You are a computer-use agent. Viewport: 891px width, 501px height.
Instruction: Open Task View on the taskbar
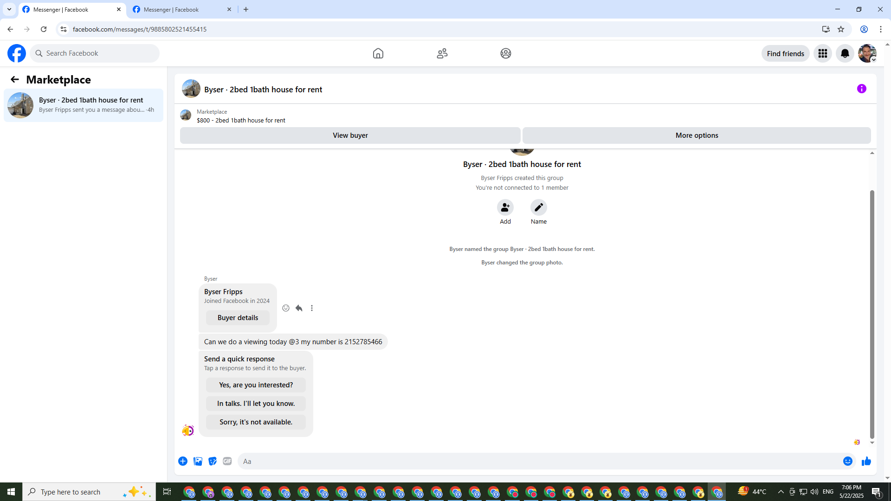click(x=167, y=492)
